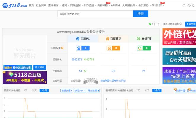The height and width of the screenshot is (118, 196).
Task: Open the 网站优化福利 advertisement banner
Action: (179, 56)
